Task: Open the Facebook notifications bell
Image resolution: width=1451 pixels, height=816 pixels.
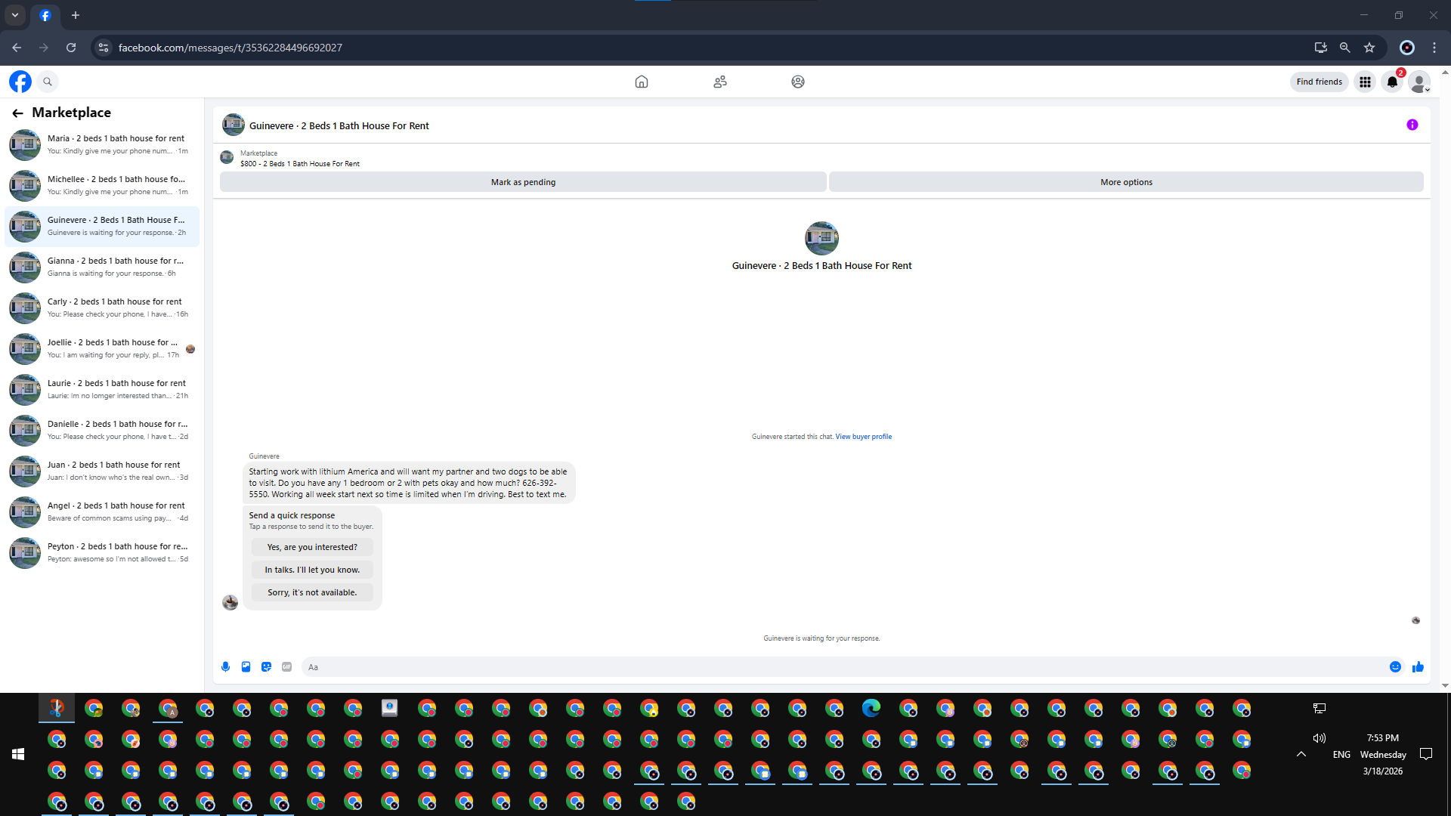Action: click(x=1392, y=82)
